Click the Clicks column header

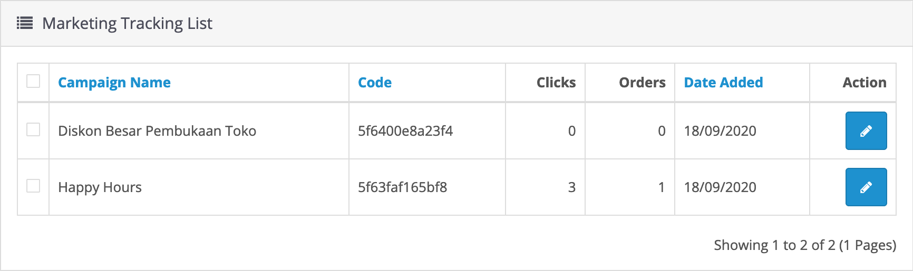point(556,83)
